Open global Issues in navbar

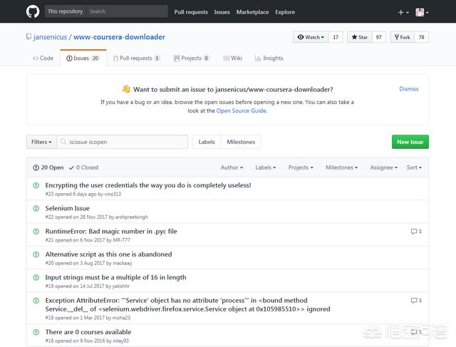click(x=222, y=12)
